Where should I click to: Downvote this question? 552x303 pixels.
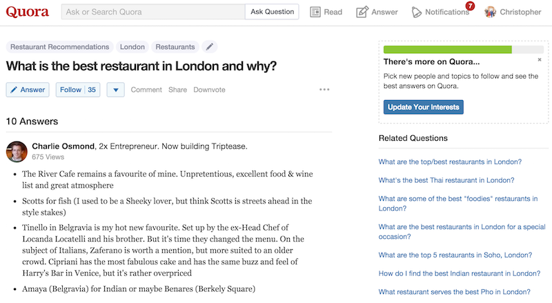209,90
